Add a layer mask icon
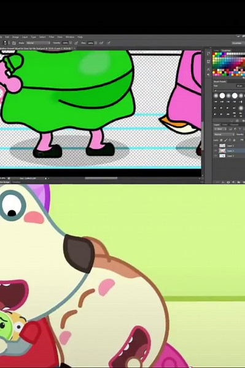 coord(228,182)
